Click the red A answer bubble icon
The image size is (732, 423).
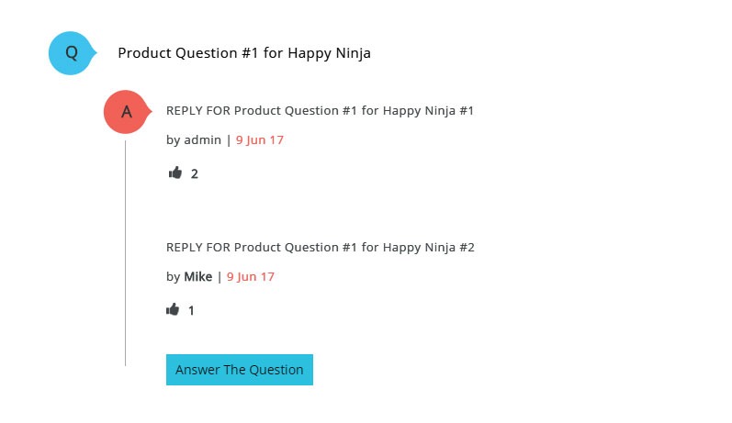tap(127, 112)
